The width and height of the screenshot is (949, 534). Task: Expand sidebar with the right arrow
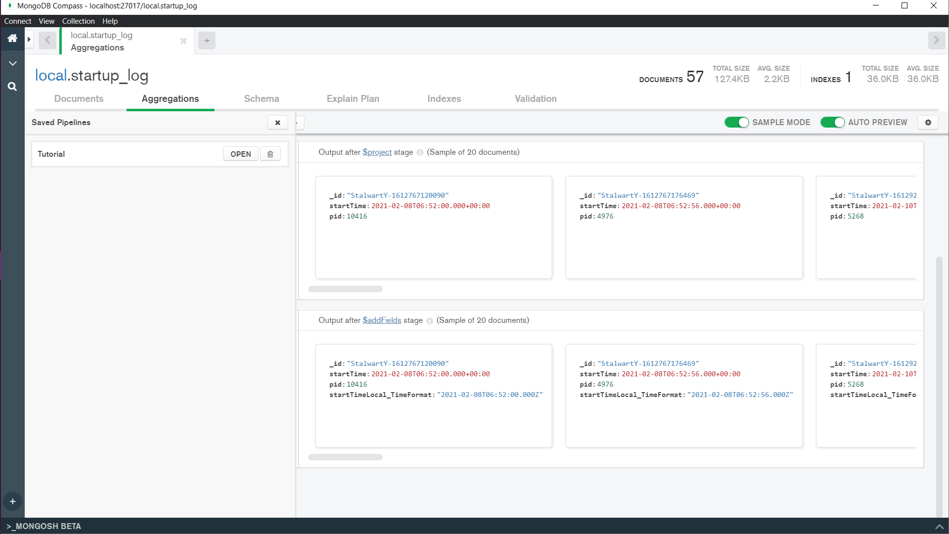click(29, 39)
